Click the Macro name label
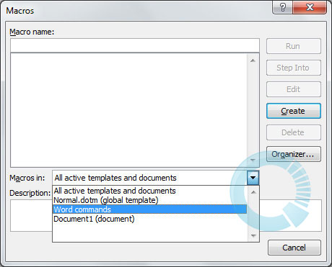Viewport: 332px width, 267px height. pos(32,32)
